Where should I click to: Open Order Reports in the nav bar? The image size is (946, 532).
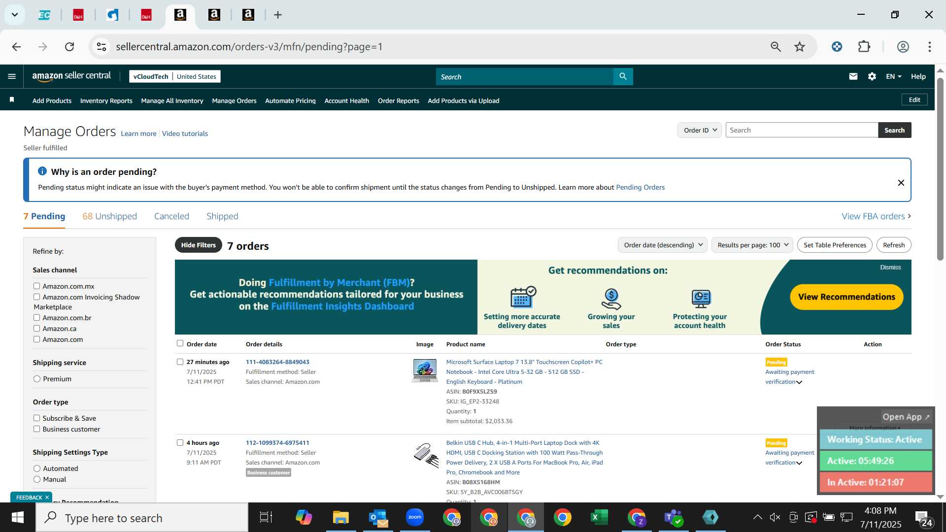pos(398,100)
